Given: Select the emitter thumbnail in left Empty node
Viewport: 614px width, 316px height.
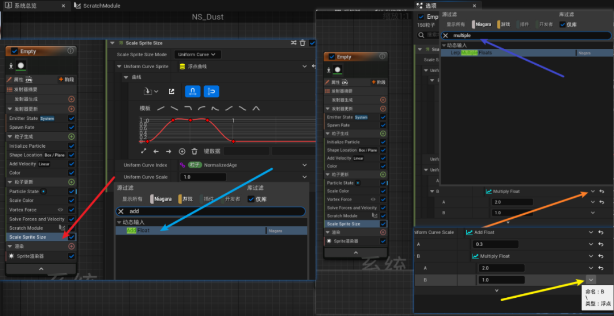Looking at the screenshot, I should point(21,65).
